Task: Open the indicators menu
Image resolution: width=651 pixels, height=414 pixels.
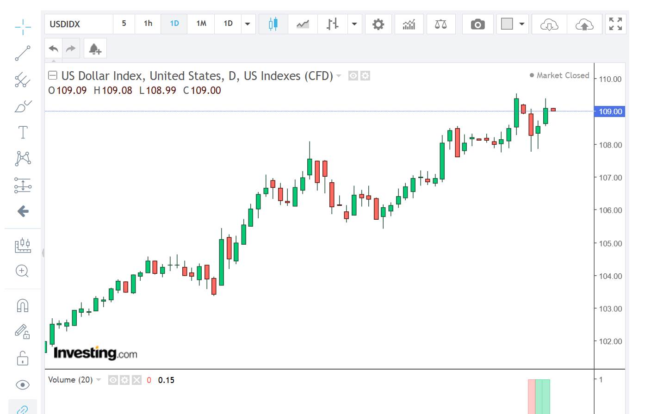Action: 409,24
